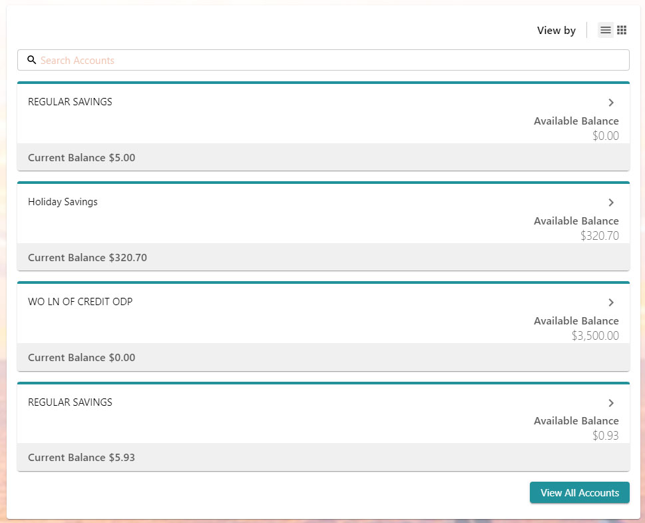The height and width of the screenshot is (523, 645).
Task: Click chevron of Regular Savings with $0.93 available
Action: [611, 403]
